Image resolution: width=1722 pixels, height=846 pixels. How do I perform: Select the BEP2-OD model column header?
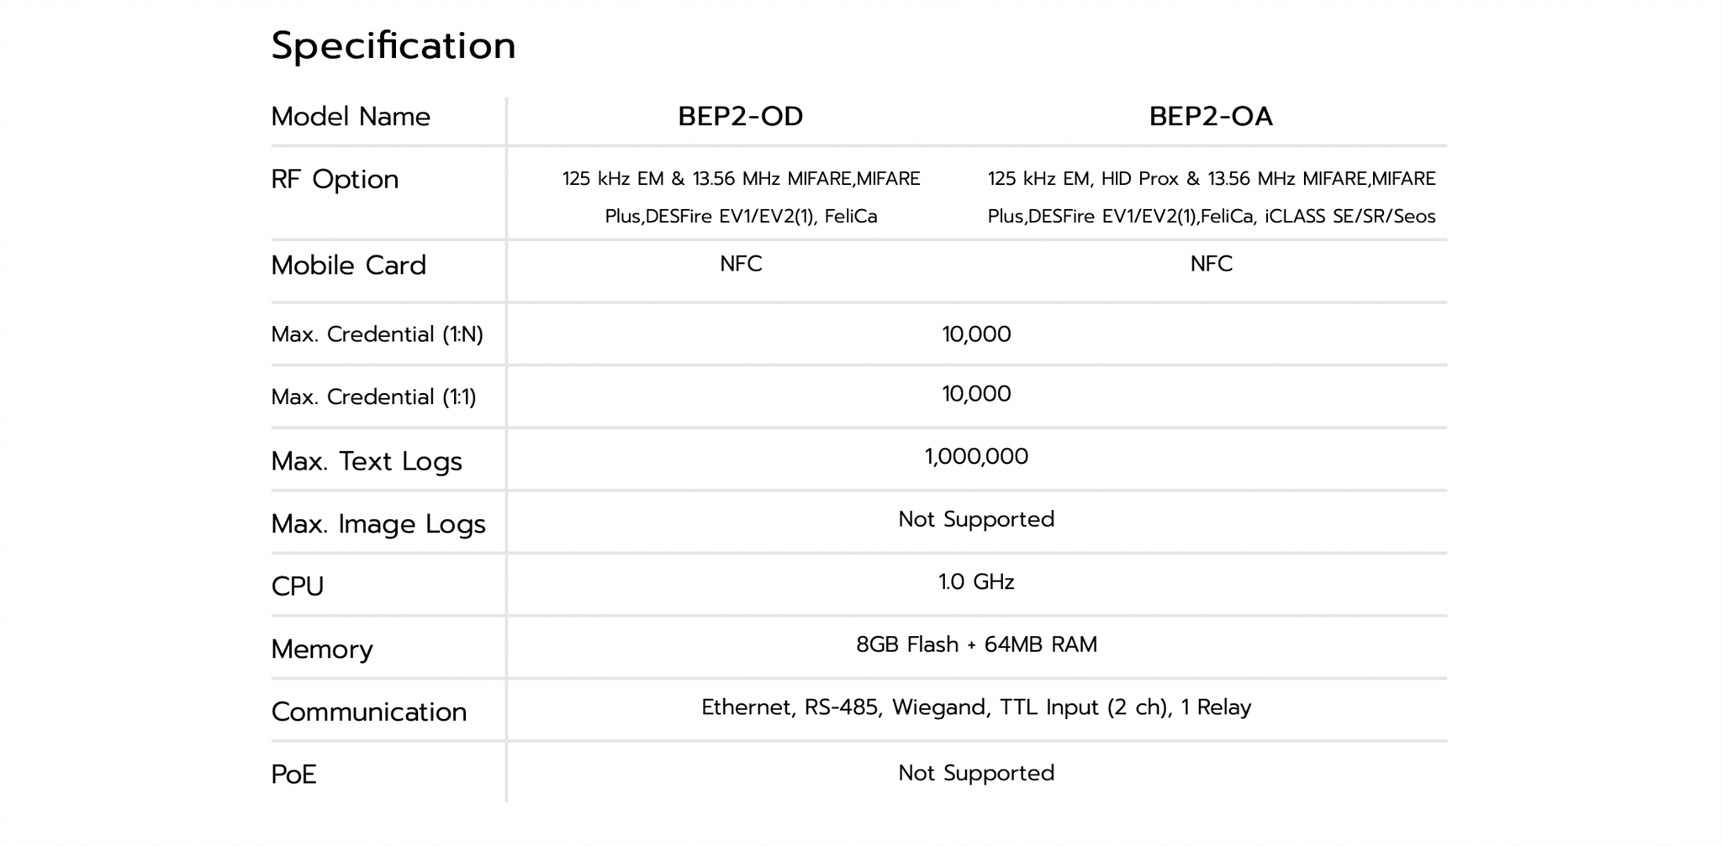point(741,116)
